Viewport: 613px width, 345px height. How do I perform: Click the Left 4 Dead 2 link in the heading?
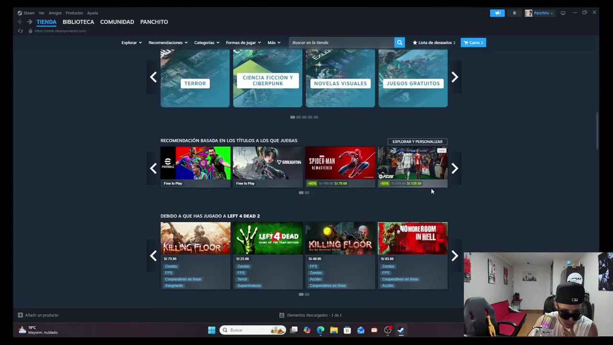point(243,216)
